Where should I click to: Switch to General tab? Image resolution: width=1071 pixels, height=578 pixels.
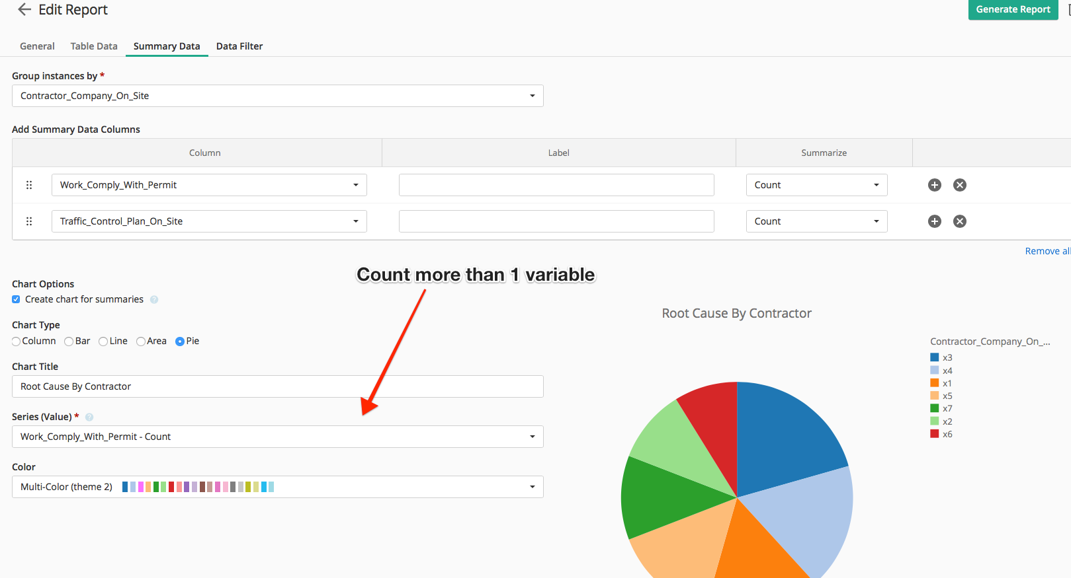37,46
